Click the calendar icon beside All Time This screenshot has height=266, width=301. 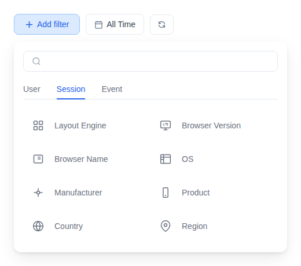coord(98,25)
